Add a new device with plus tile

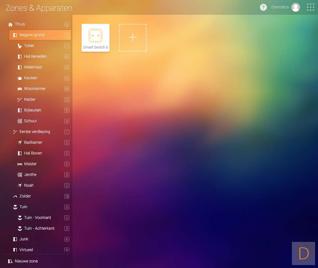coord(133,38)
